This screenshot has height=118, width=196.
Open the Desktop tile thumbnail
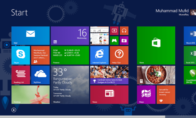click(x=30, y=94)
